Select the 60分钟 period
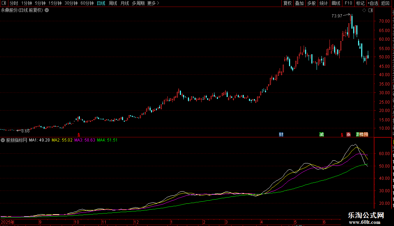This screenshot has height=226, width=394. [x=87, y=3]
